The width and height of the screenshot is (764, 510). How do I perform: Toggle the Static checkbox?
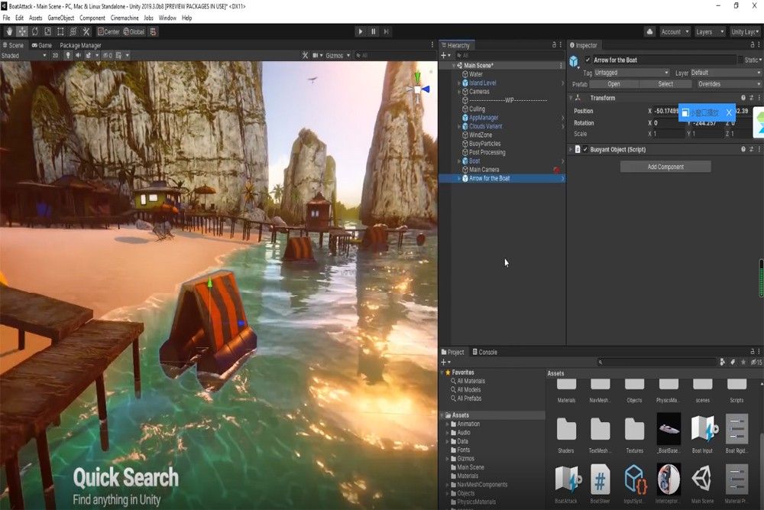tap(741, 60)
